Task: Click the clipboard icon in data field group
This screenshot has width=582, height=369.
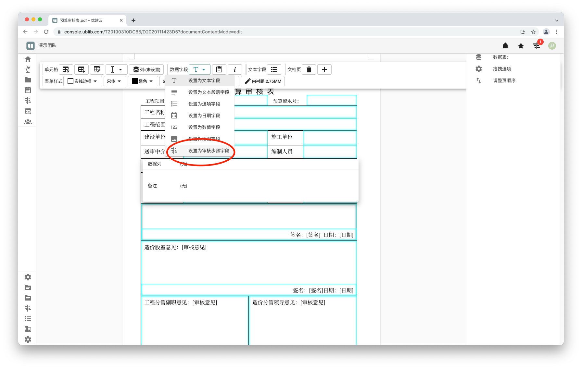Action: point(219,69)
